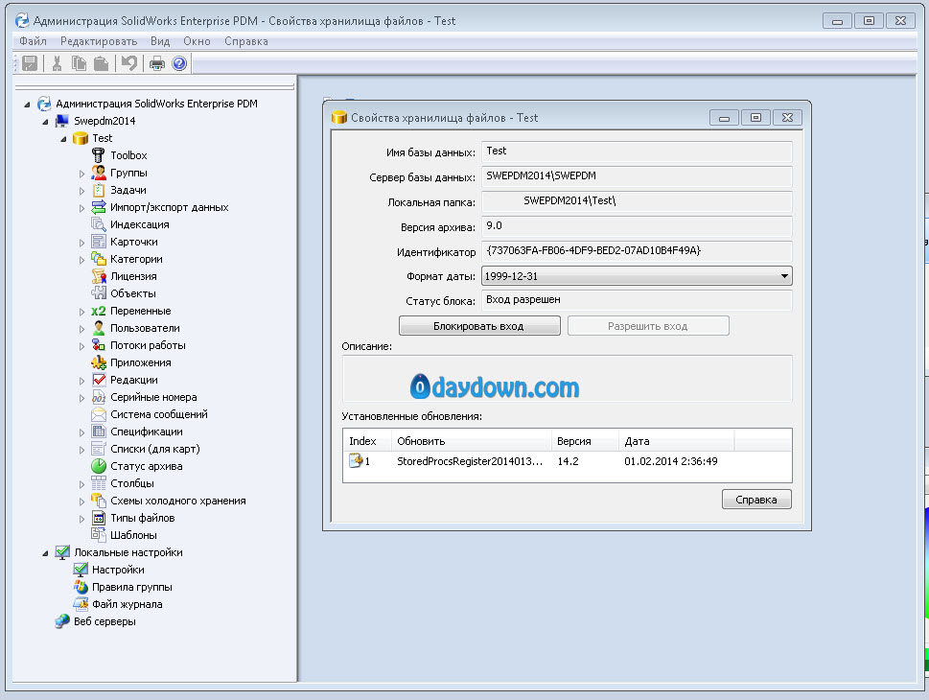Open the Редактировать menu
This screenshot has height=700, width=929.
point(99,41)
